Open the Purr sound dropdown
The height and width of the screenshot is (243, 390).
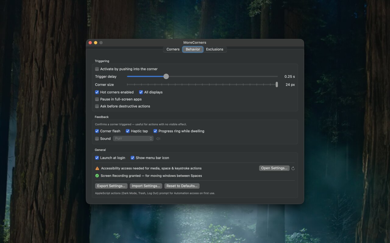[x=133, y=139]
